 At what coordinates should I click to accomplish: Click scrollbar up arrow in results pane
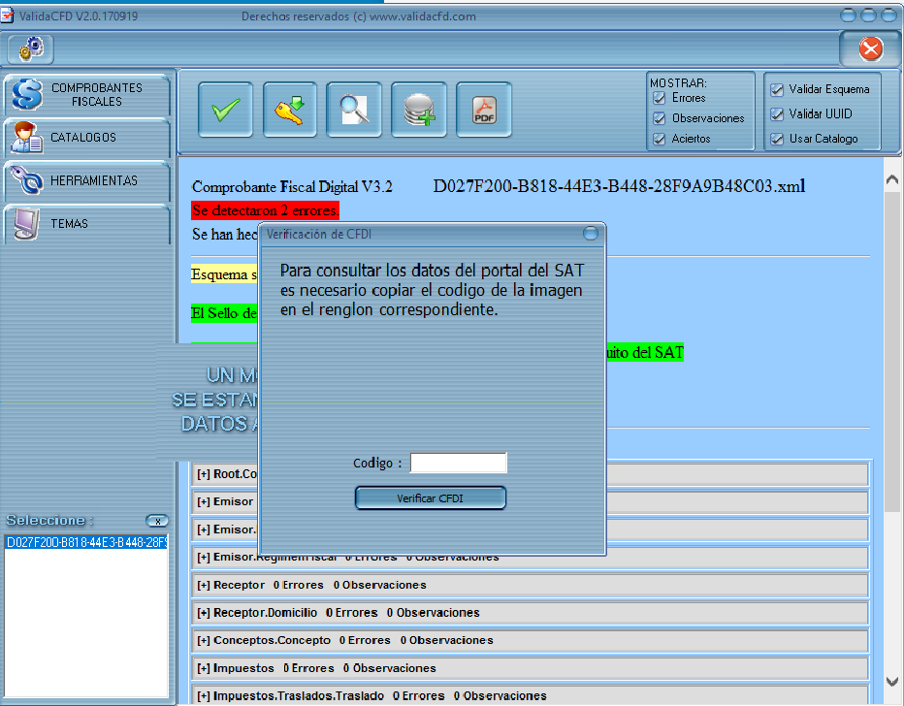click(x=892, y=179)
